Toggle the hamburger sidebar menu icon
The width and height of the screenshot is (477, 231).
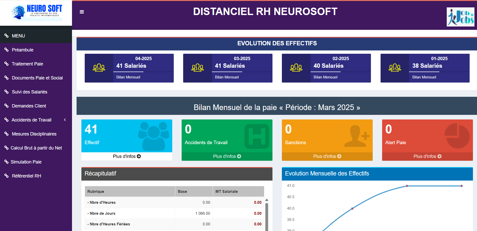click(82, 12)
